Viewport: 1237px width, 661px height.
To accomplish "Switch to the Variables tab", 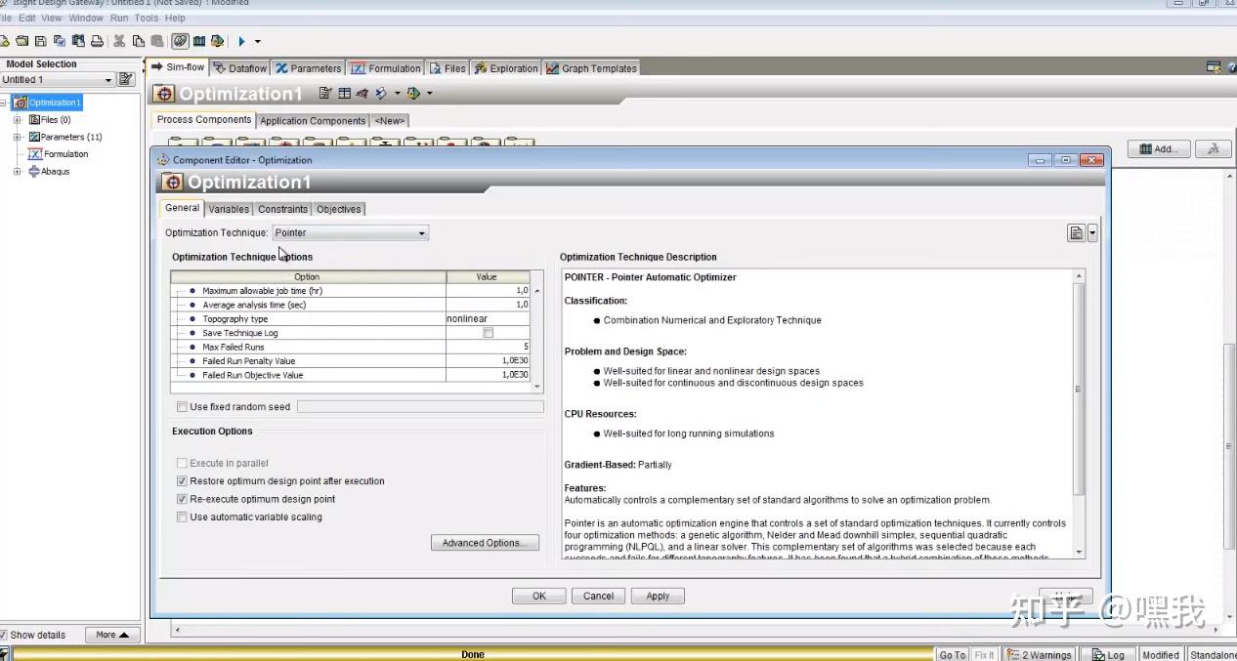I will click(229, 209).
